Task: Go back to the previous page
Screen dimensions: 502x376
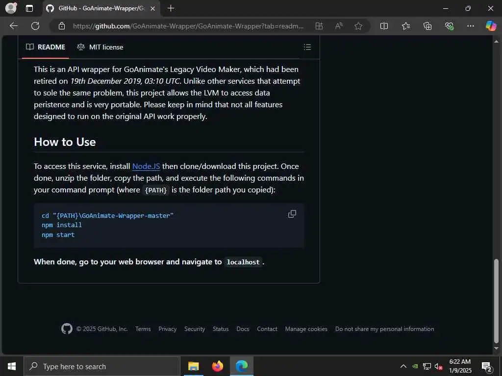Action: (13, 26)
